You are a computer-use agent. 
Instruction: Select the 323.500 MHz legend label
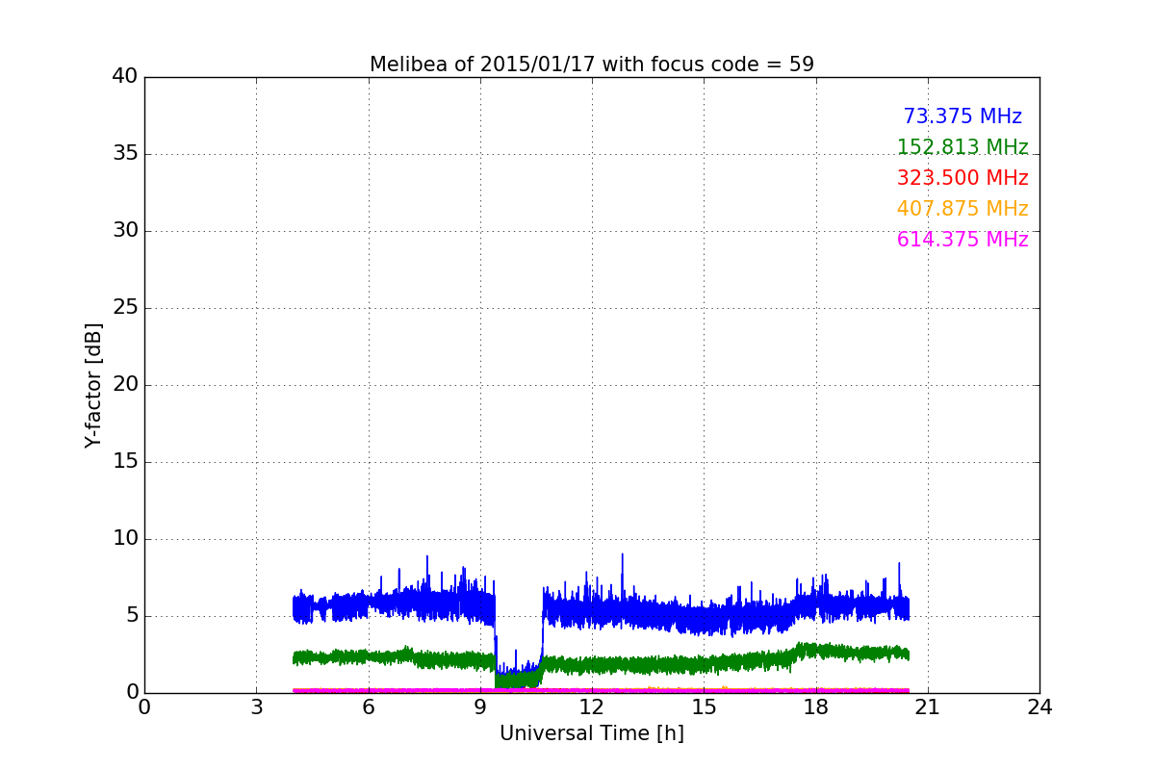(x=962, y=178)
